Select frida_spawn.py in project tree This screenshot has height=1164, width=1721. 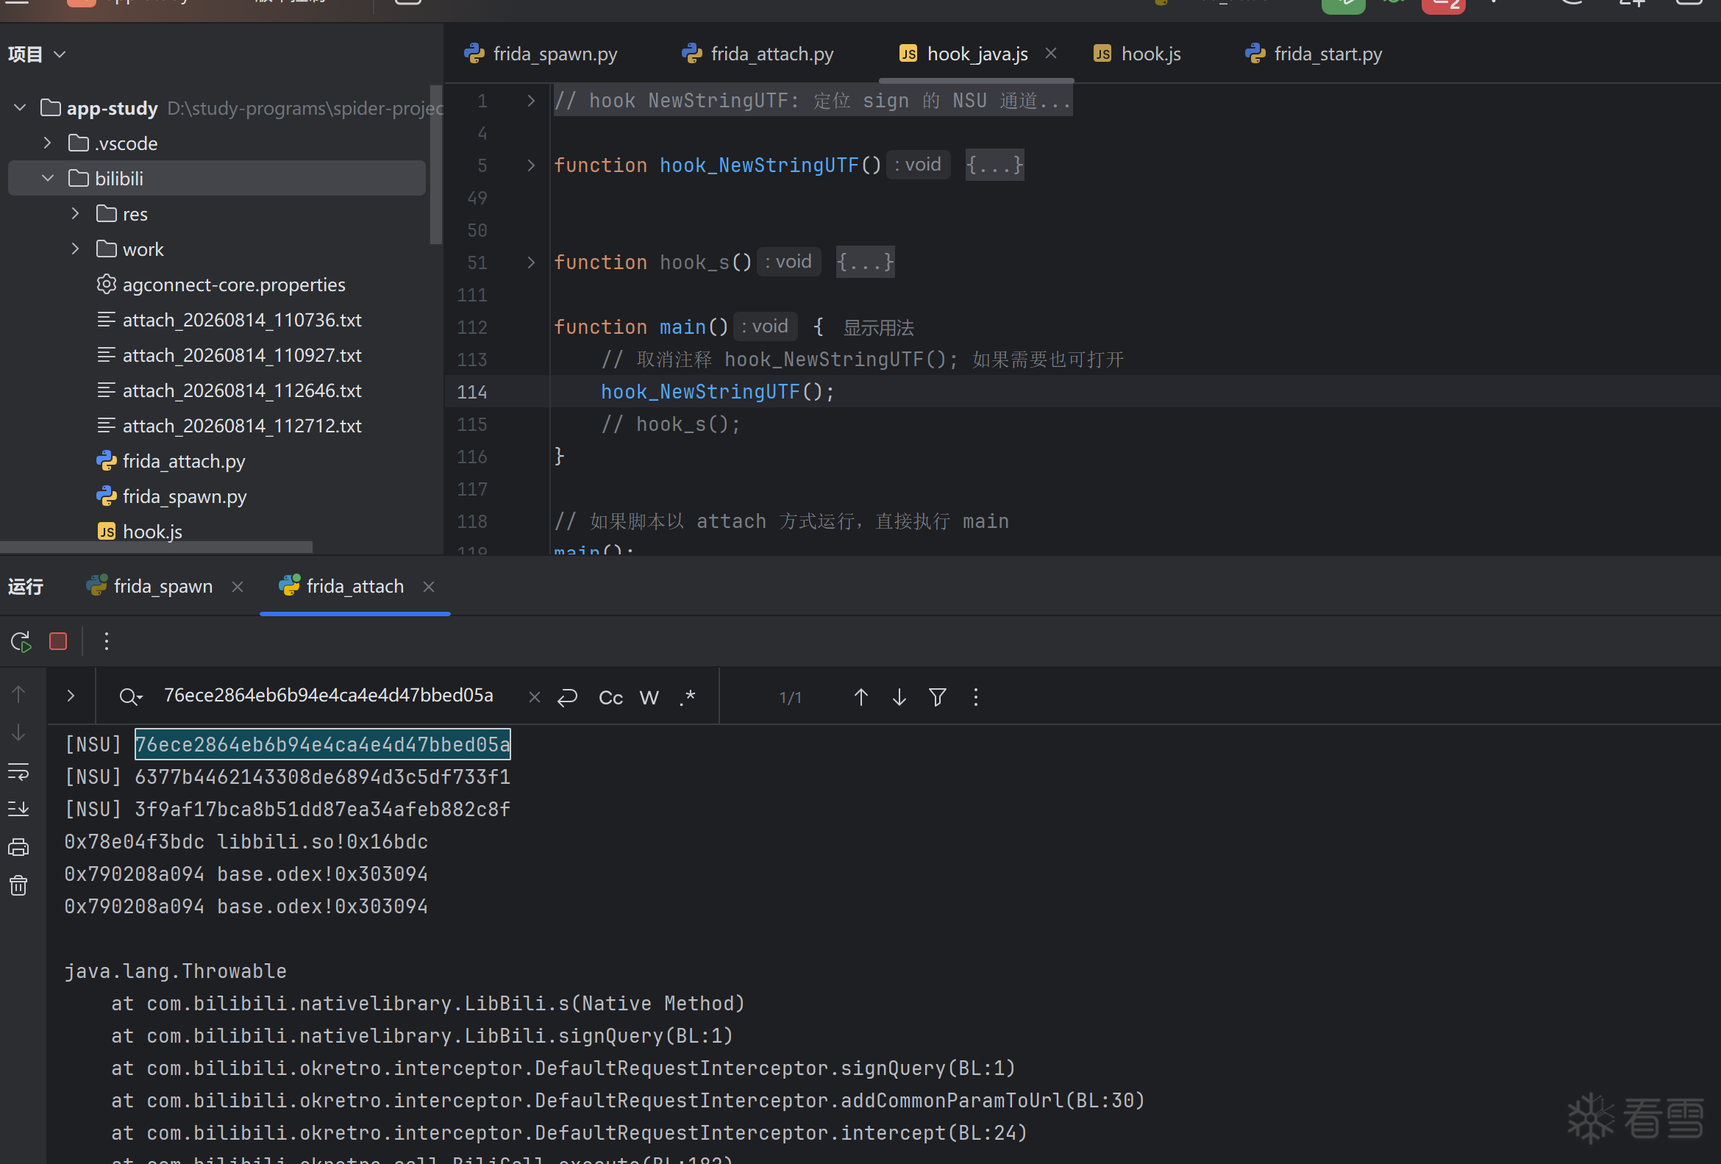pyautogui.click(x=171, y=497)
